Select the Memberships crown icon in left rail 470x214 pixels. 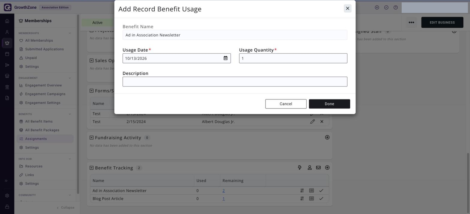click(7, 43)
